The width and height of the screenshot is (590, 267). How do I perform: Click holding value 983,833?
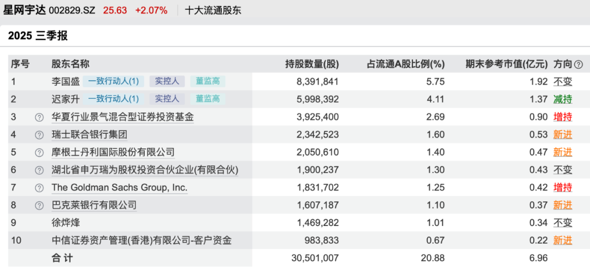[x=322, y=241]
